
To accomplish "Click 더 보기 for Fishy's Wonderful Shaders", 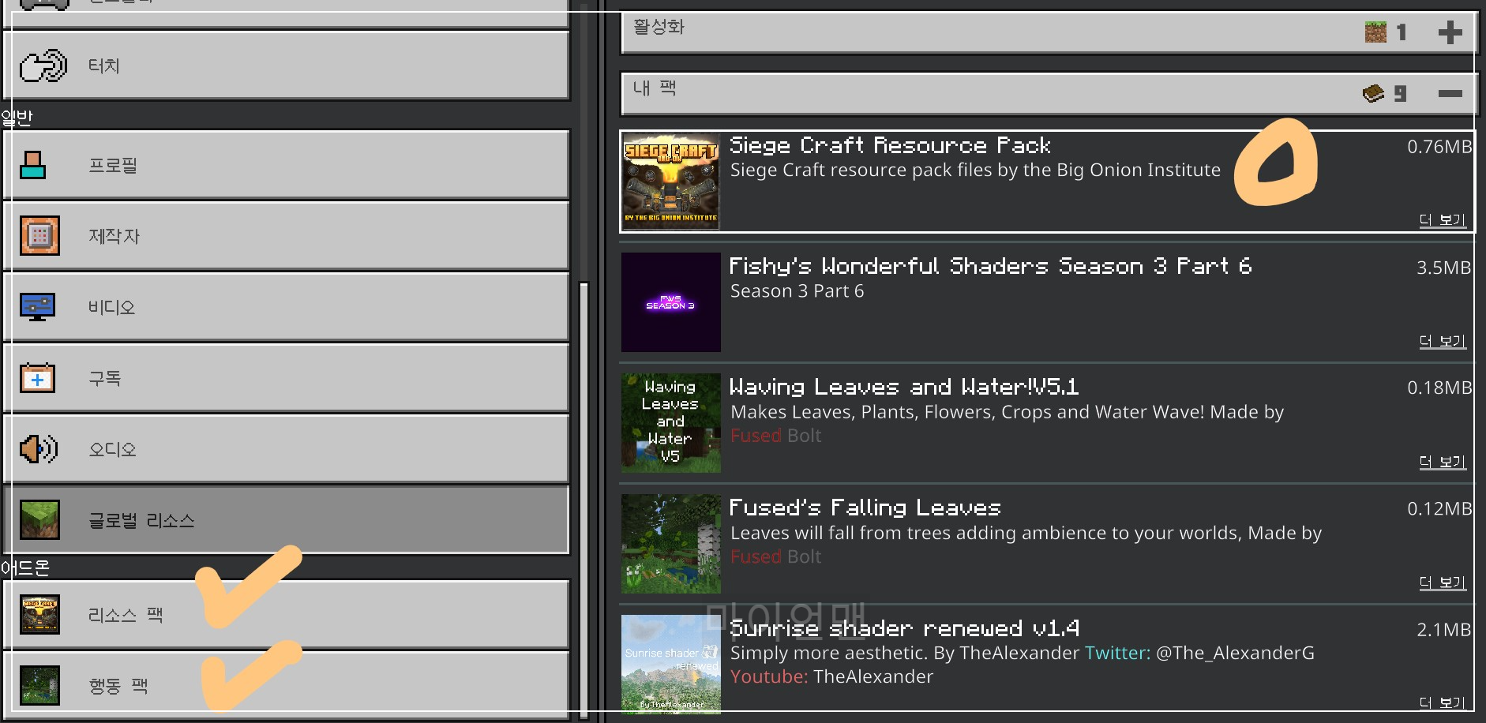I will click(1443, 341).
